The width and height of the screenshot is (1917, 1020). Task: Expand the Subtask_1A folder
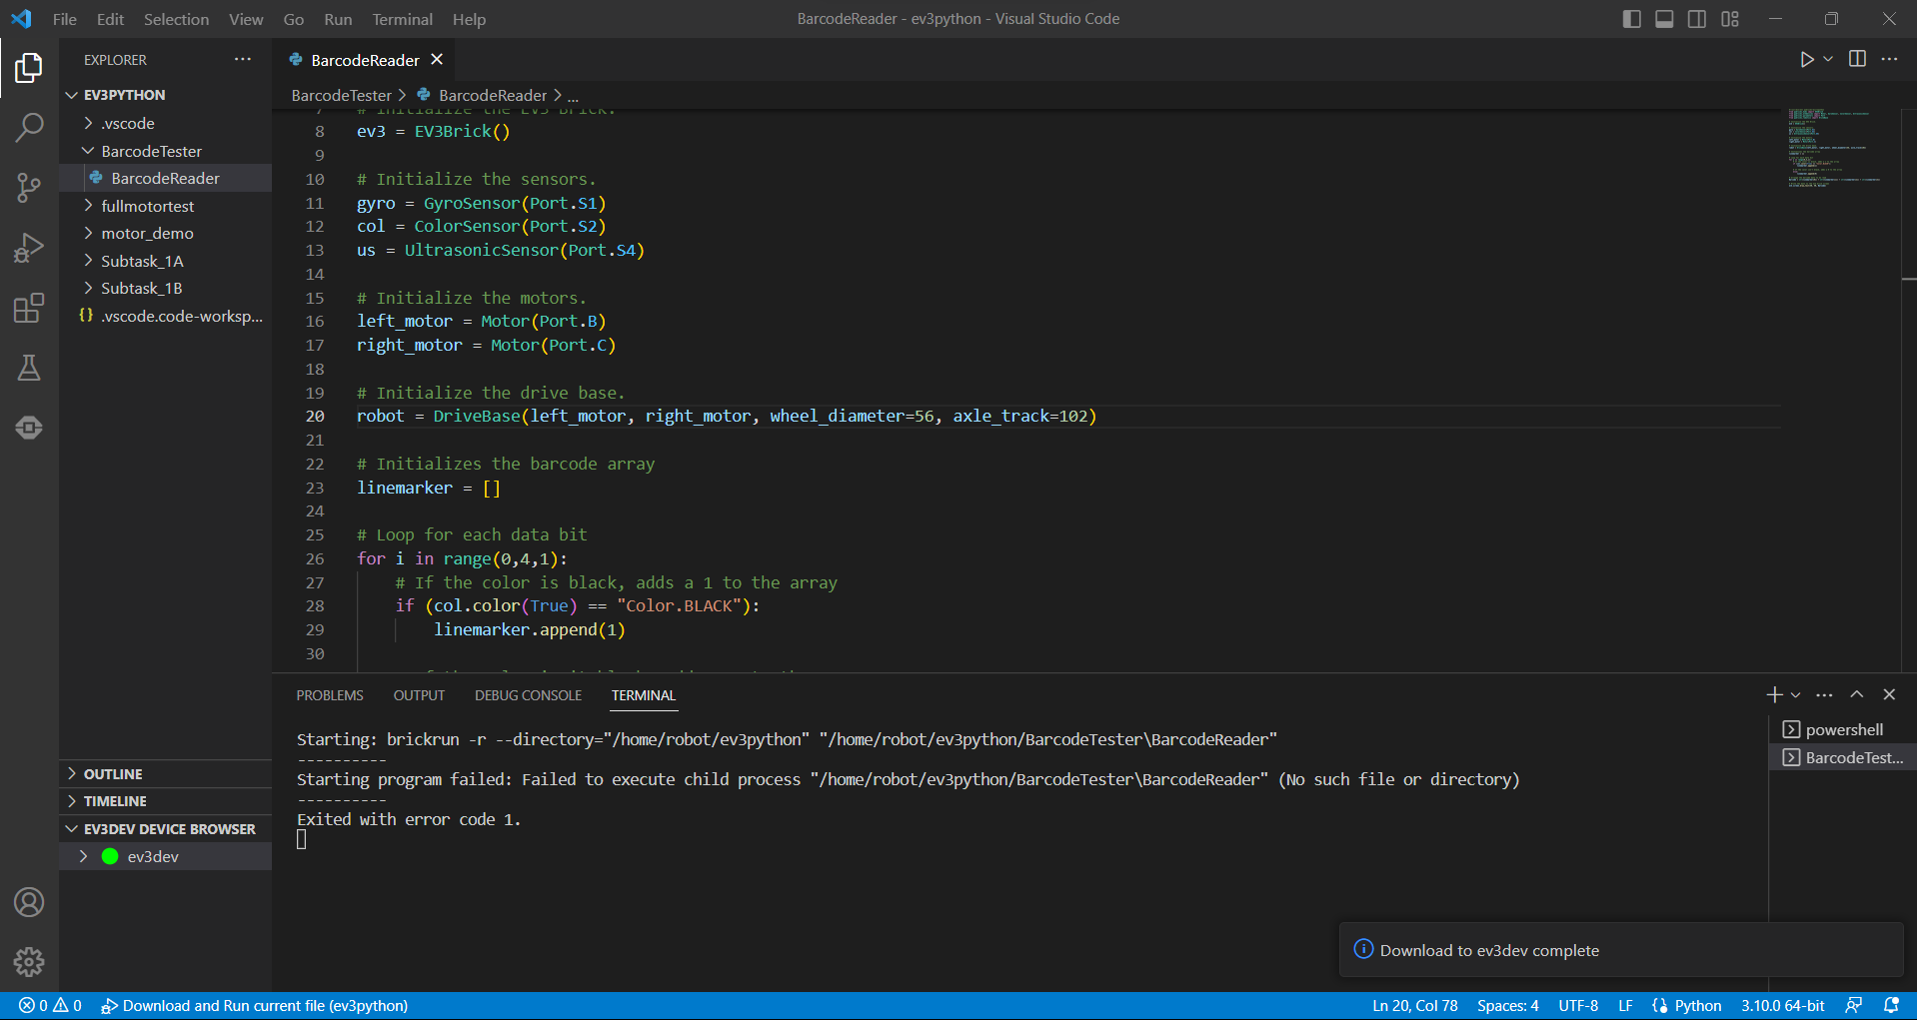coord(165,261)
